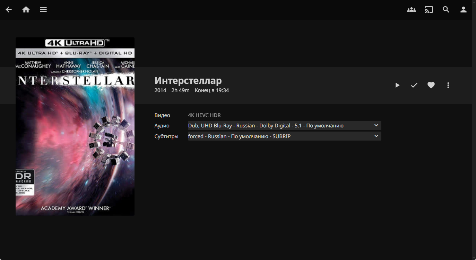This screenshot has width=476, height=260.
Task: Click the Cast to device icon
Action: (429, 10)
